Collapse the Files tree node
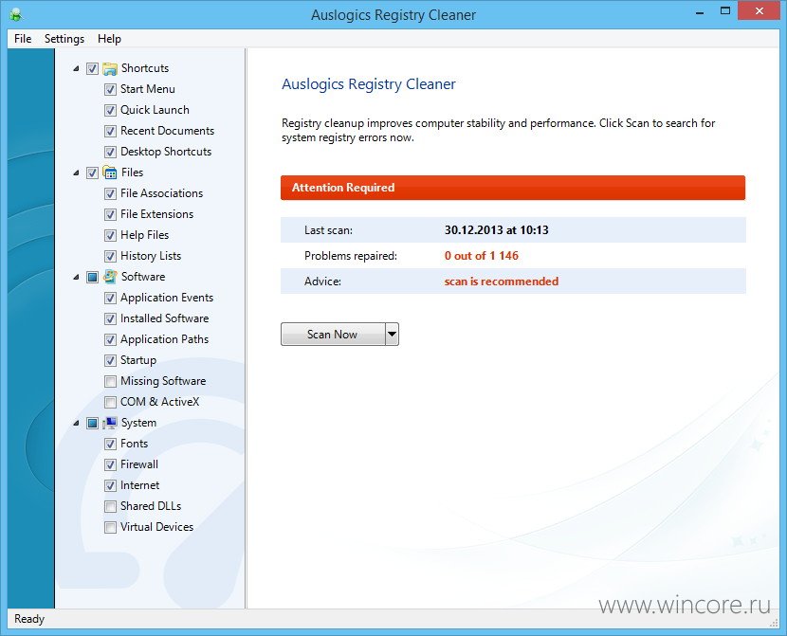This screenshot has width=787, height=636. (x=76, y=173)
